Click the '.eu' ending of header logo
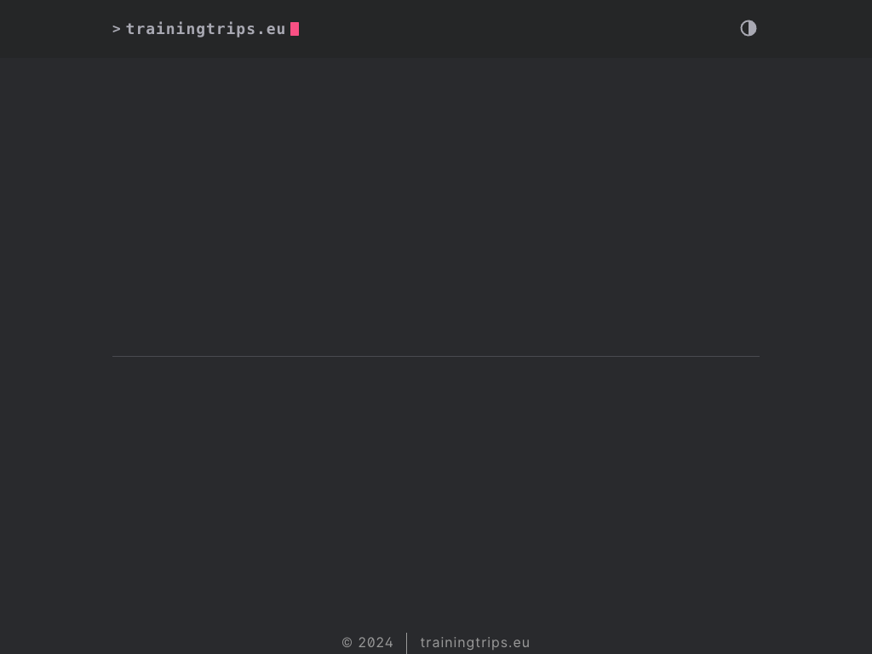Image resolution: width=872 pixels, height=654 pixels. [x=271, y=29]
